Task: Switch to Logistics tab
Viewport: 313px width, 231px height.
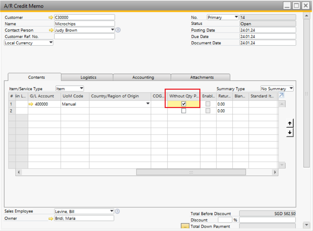Action: pos(88,77)
